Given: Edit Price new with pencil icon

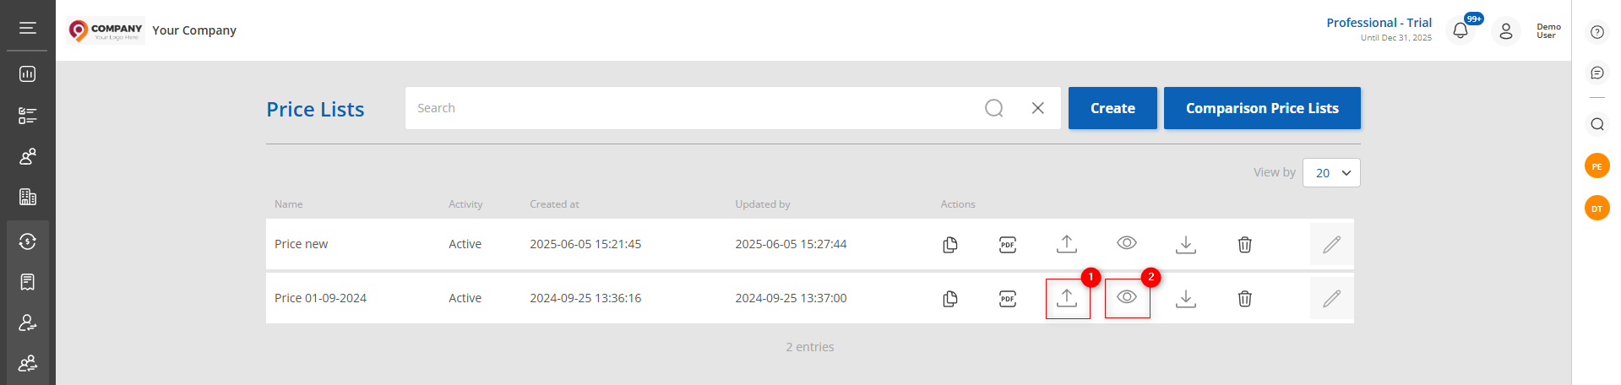Looking at the screenshot, I should (1332, 245).
